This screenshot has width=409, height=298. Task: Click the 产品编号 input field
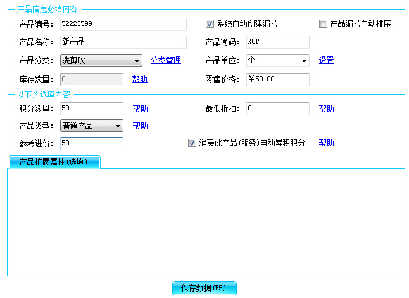click(x=123, y=24)
